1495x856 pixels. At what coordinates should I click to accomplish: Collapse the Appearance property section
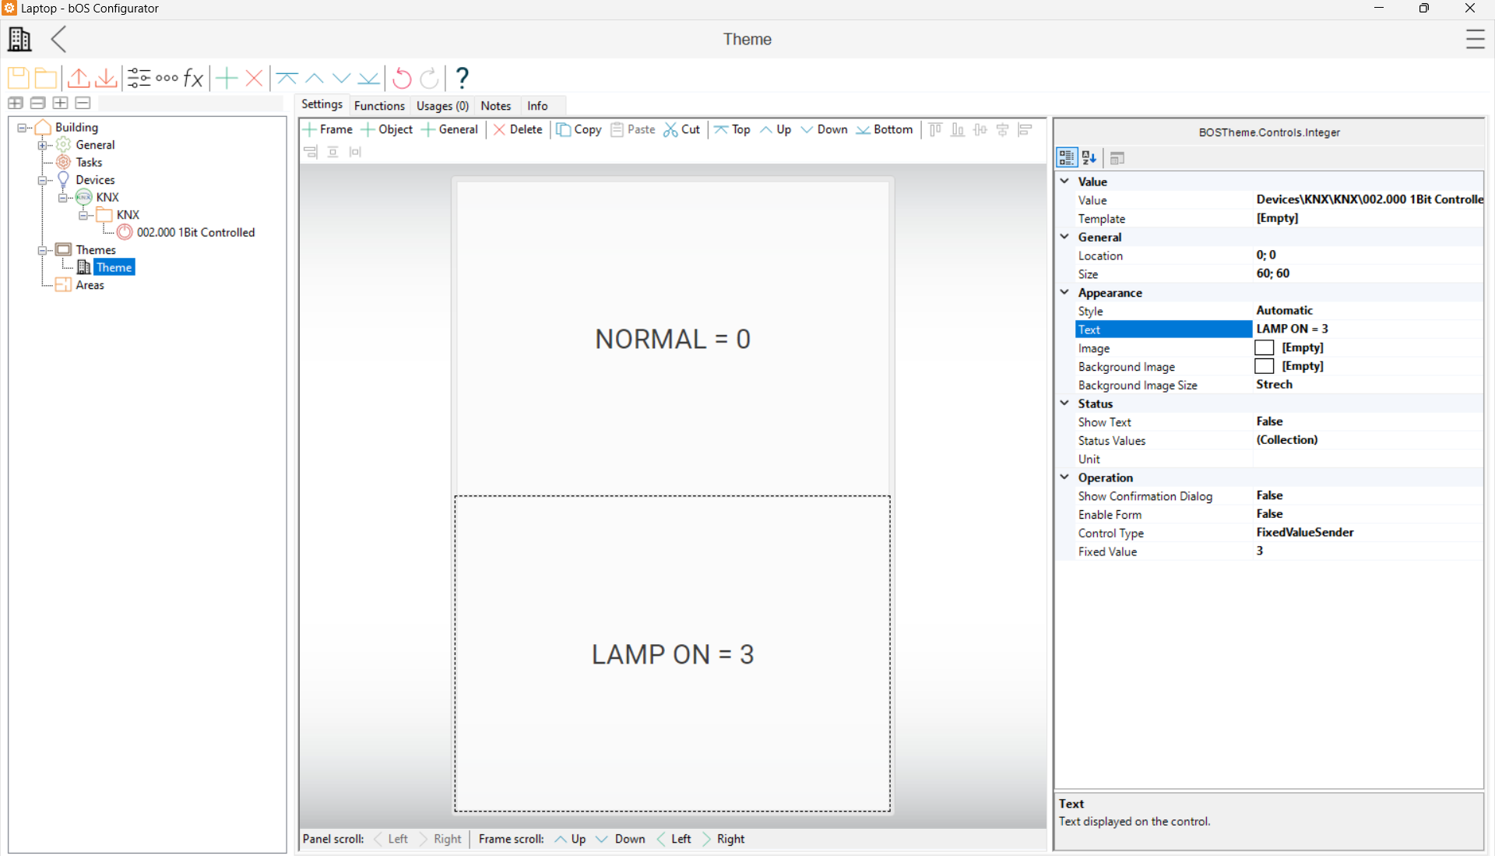(x=1064, y=293)
